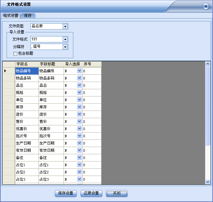Viewport: 213px width, 202px height.
Task: Open the 文件格式 dropdown showing TXT
Action: point(65,39)
